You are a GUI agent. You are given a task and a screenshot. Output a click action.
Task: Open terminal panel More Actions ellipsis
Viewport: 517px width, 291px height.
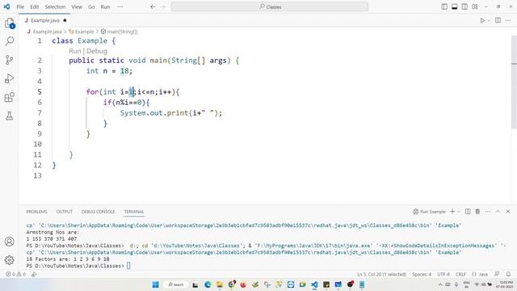[x=488, y=212]
